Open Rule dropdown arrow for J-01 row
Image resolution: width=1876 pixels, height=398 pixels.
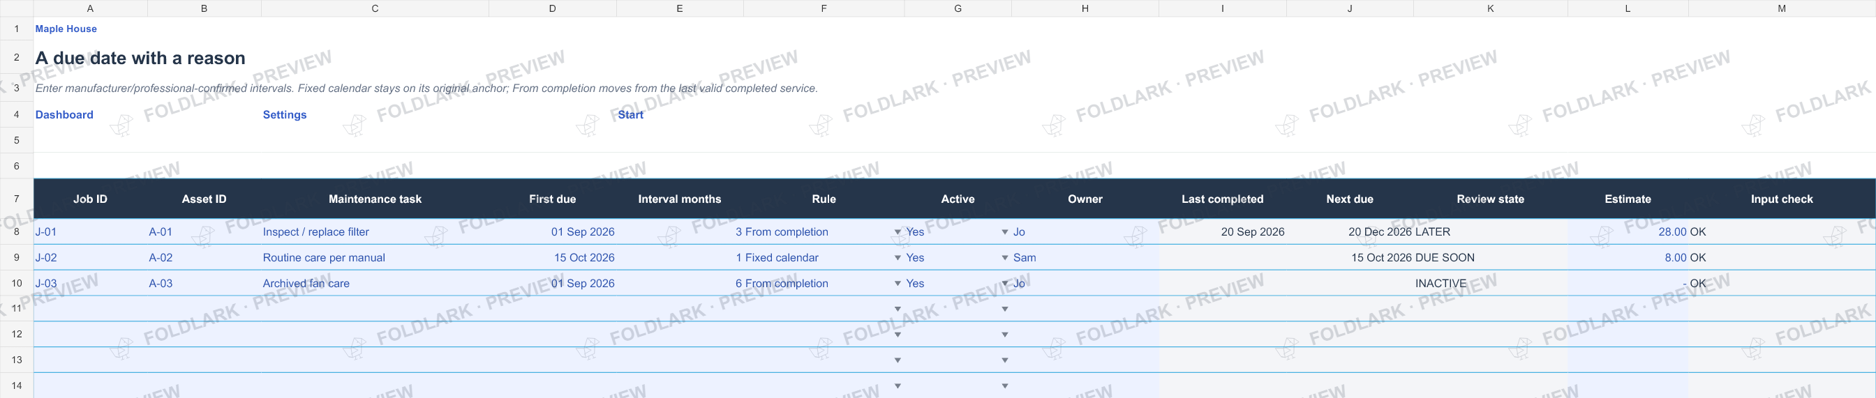pyautogui.click(x=898, y=232)
